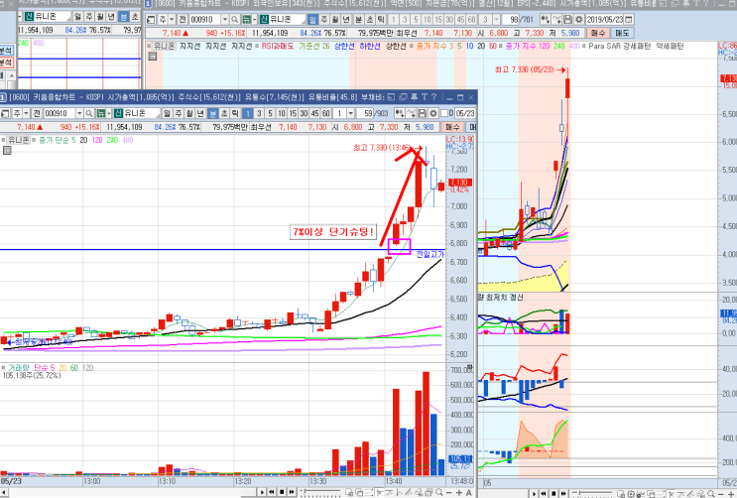Select 월 (monthly) period in back chart
Viewport: 737px width, 498px height.
coord(335,20)
